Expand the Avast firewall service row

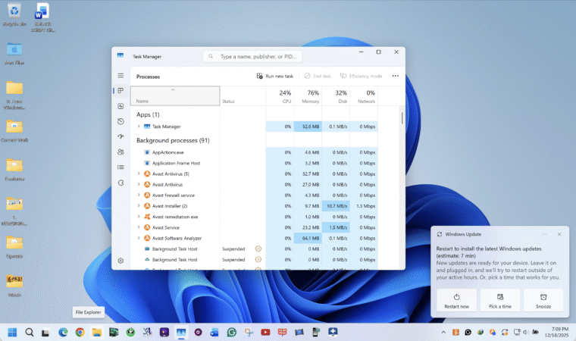(x=139, y=195)
